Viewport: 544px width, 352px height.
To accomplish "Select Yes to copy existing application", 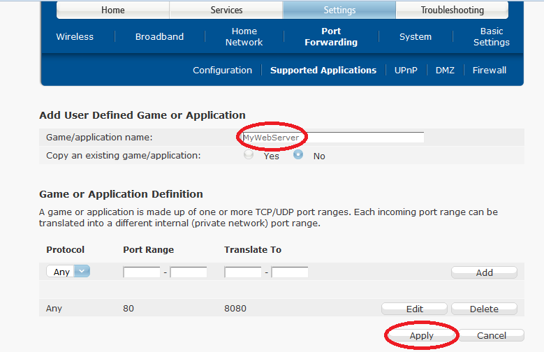I will pos(249,155).
